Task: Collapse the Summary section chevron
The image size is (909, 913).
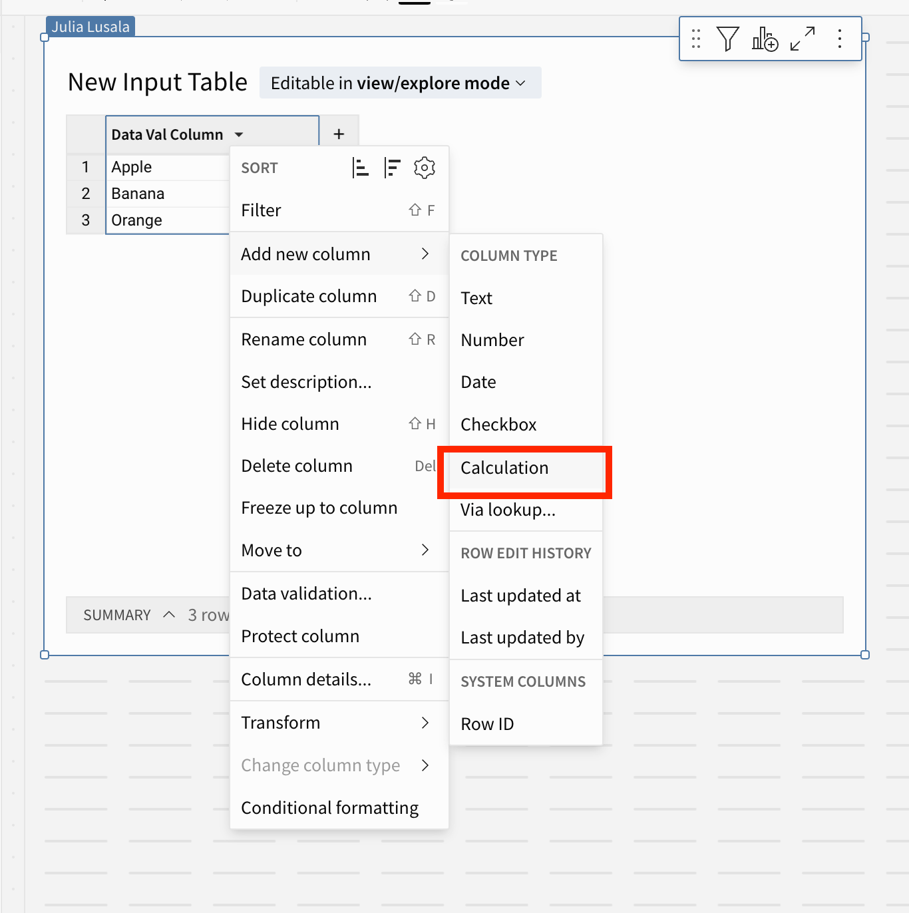Action: (168, 614)
